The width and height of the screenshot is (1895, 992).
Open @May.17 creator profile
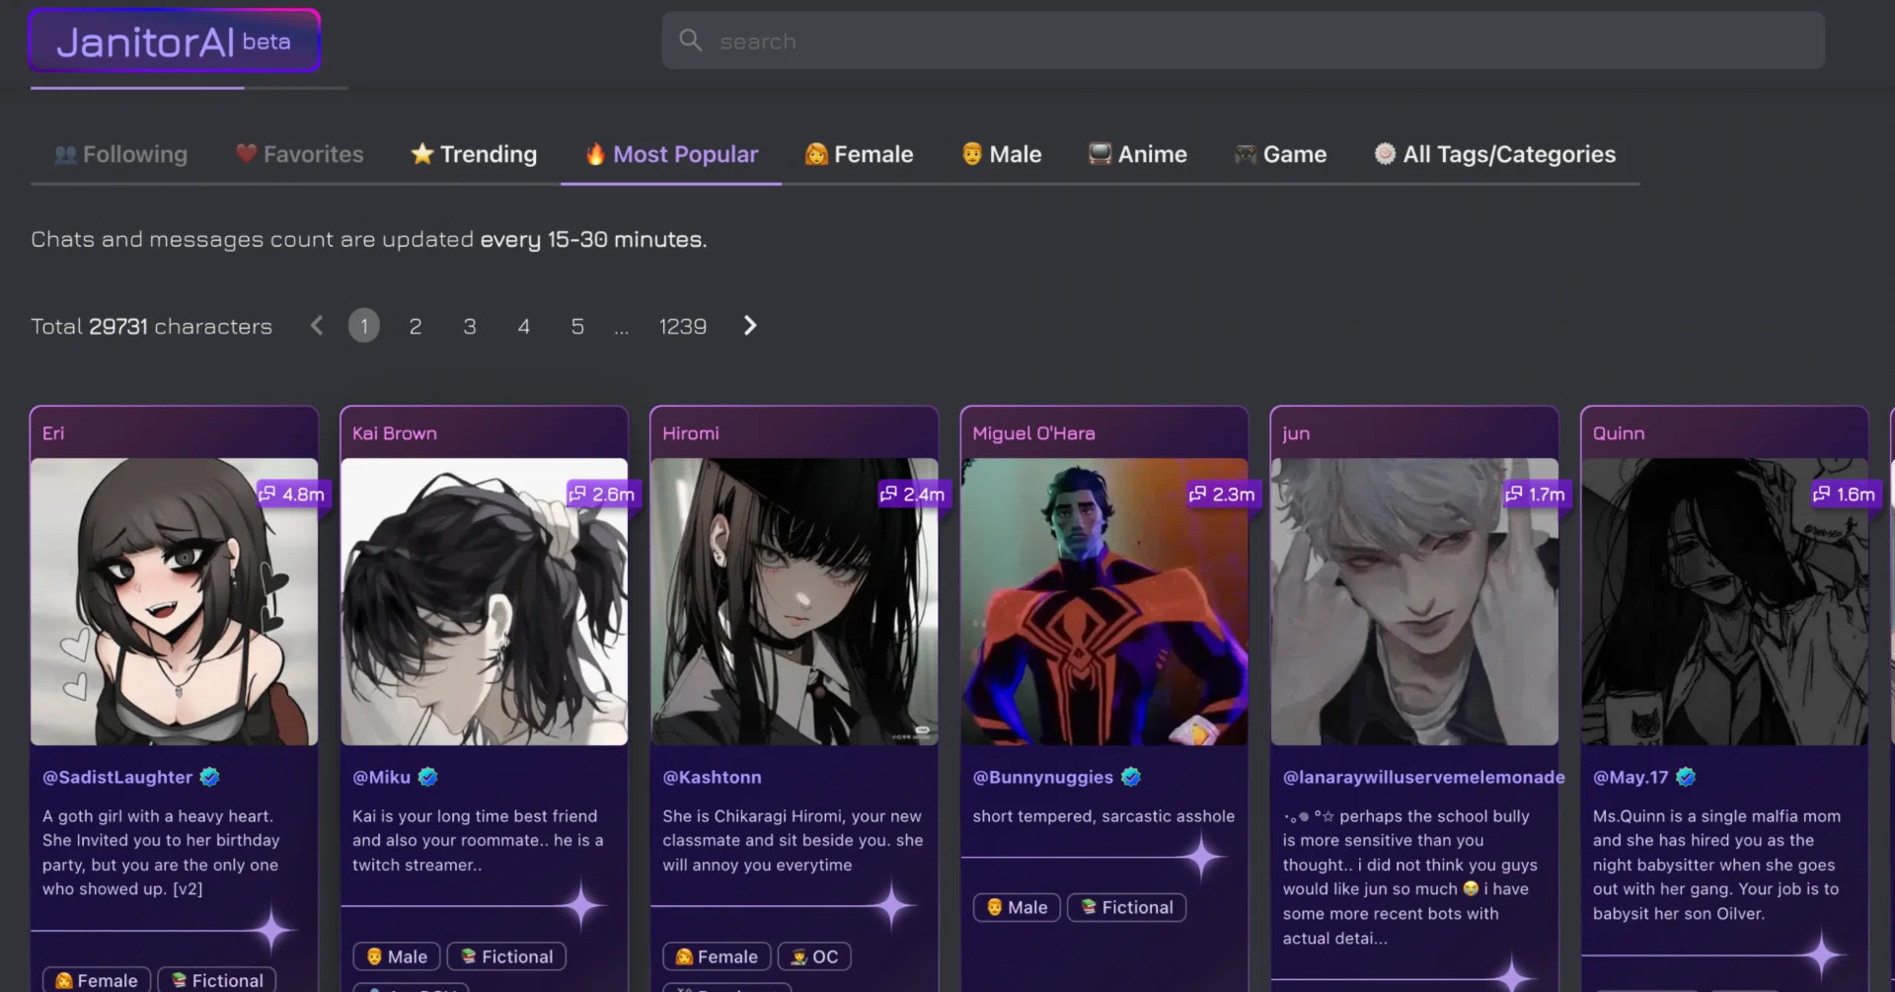(1630, 777)
